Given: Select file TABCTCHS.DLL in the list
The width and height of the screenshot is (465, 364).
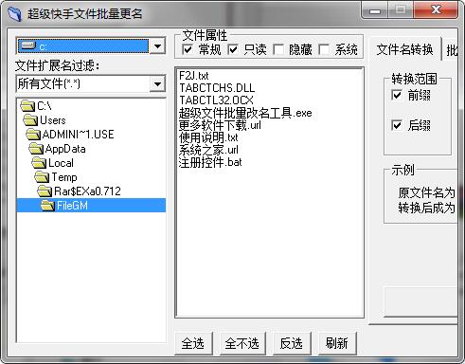Looking at the screenshot, I should coord(217,88).
